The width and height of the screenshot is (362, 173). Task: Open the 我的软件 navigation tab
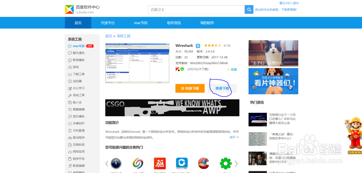coord(207,23)
